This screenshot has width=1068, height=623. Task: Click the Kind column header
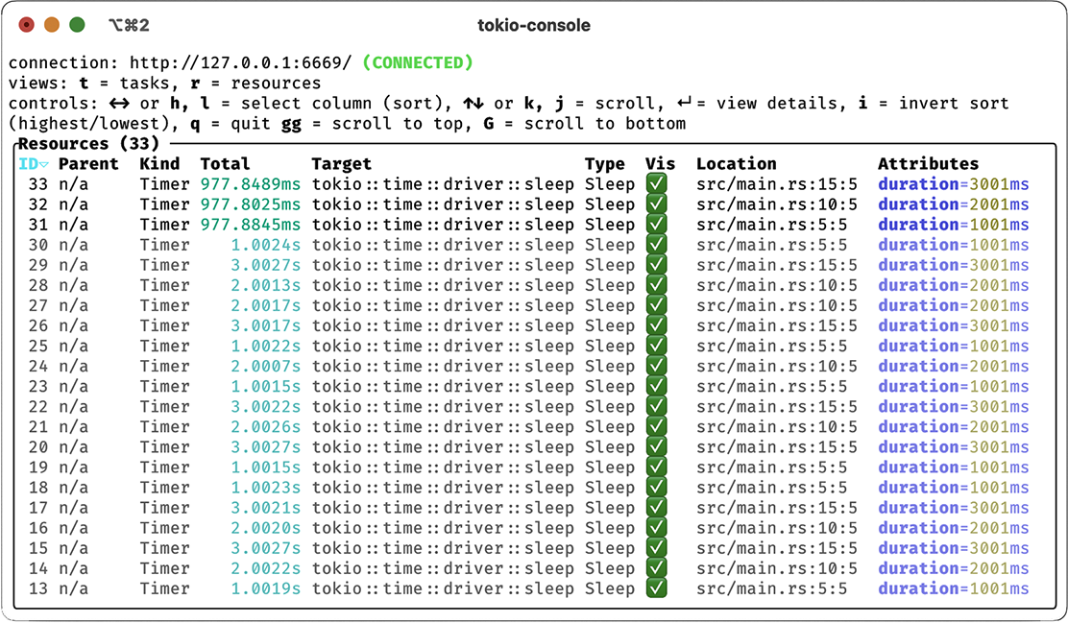coord(159,164)
